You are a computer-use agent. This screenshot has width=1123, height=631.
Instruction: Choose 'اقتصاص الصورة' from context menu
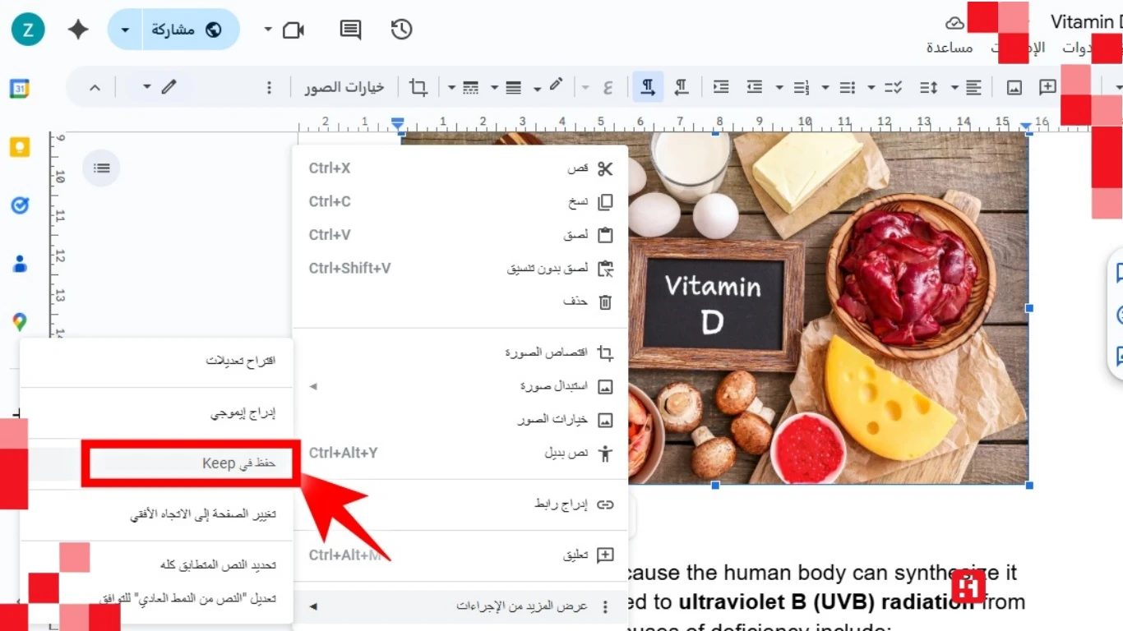pos(557,352)
